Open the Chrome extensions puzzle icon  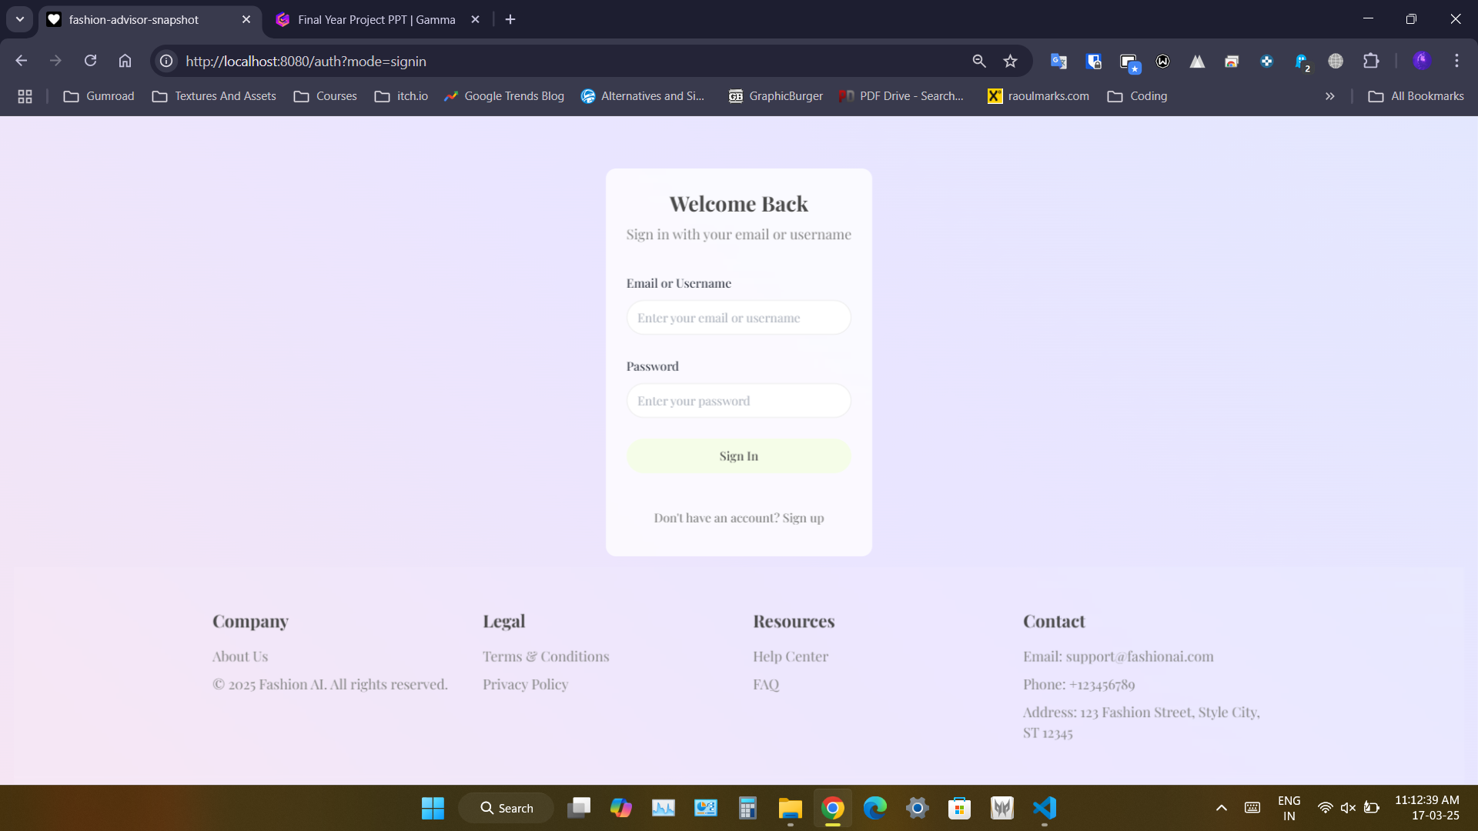click(x=1370, y=61)
